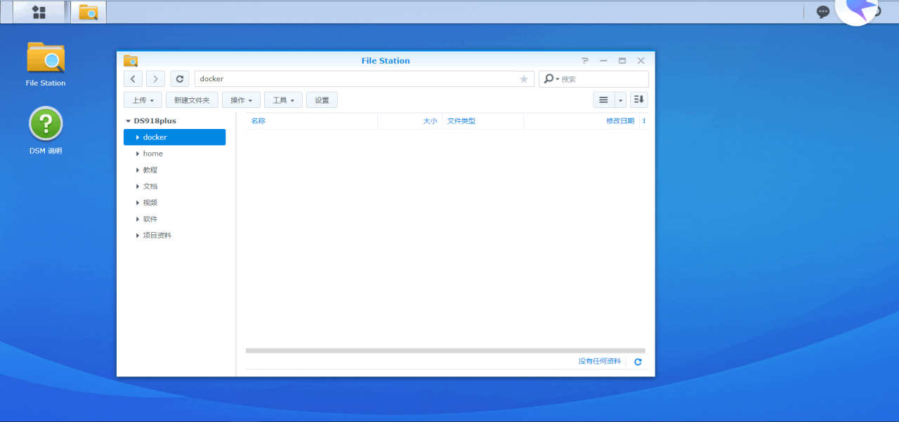Screen dimensions: 899x422
Task: Select the docker folder in tree
Action: (x=174, y=137)
